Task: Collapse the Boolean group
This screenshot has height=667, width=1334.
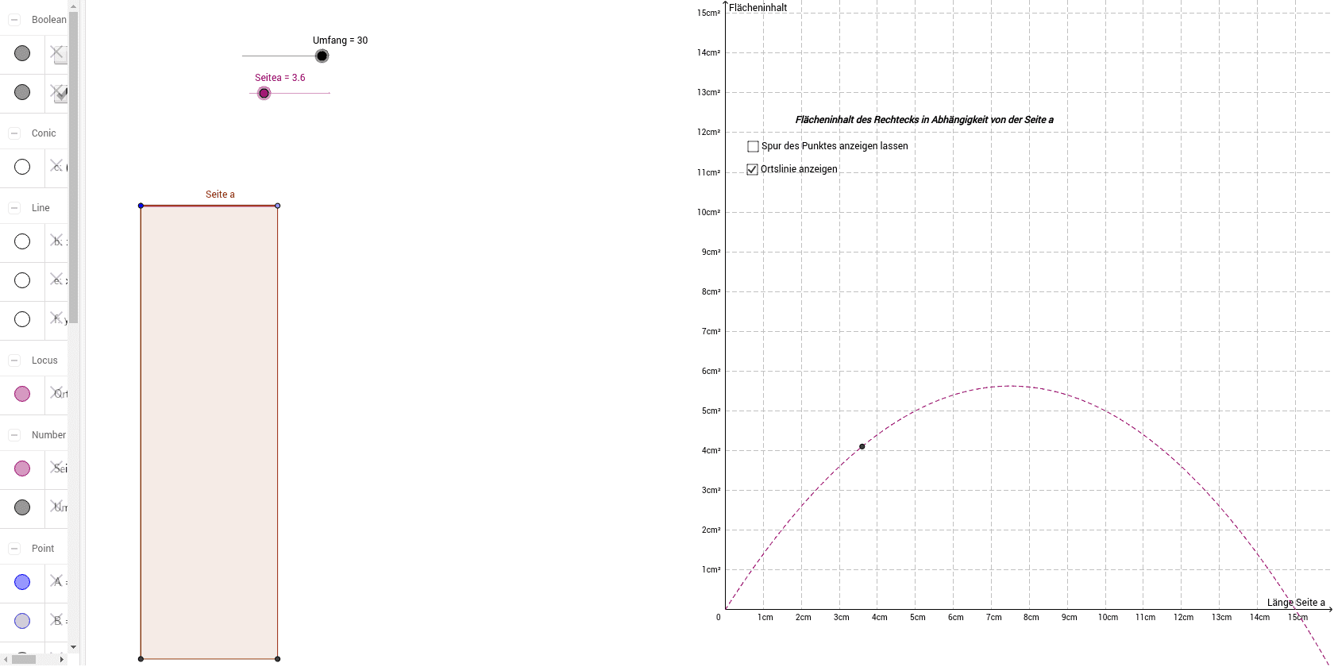Action: coord(14,20)
